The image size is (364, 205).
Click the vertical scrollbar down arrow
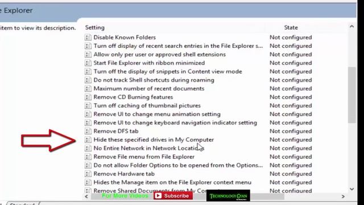click(351, 189)
